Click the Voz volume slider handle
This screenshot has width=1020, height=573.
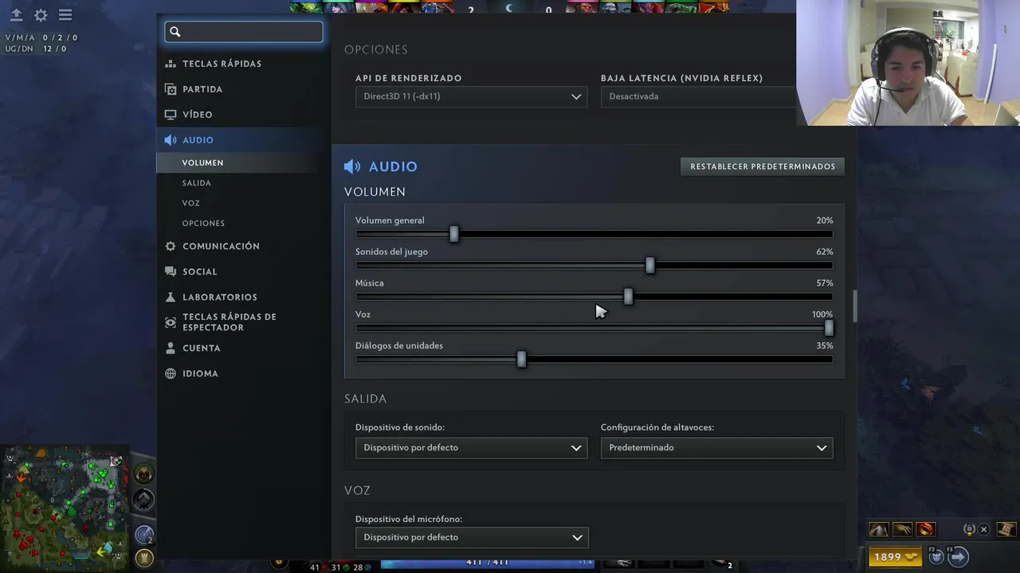[829, 328]
